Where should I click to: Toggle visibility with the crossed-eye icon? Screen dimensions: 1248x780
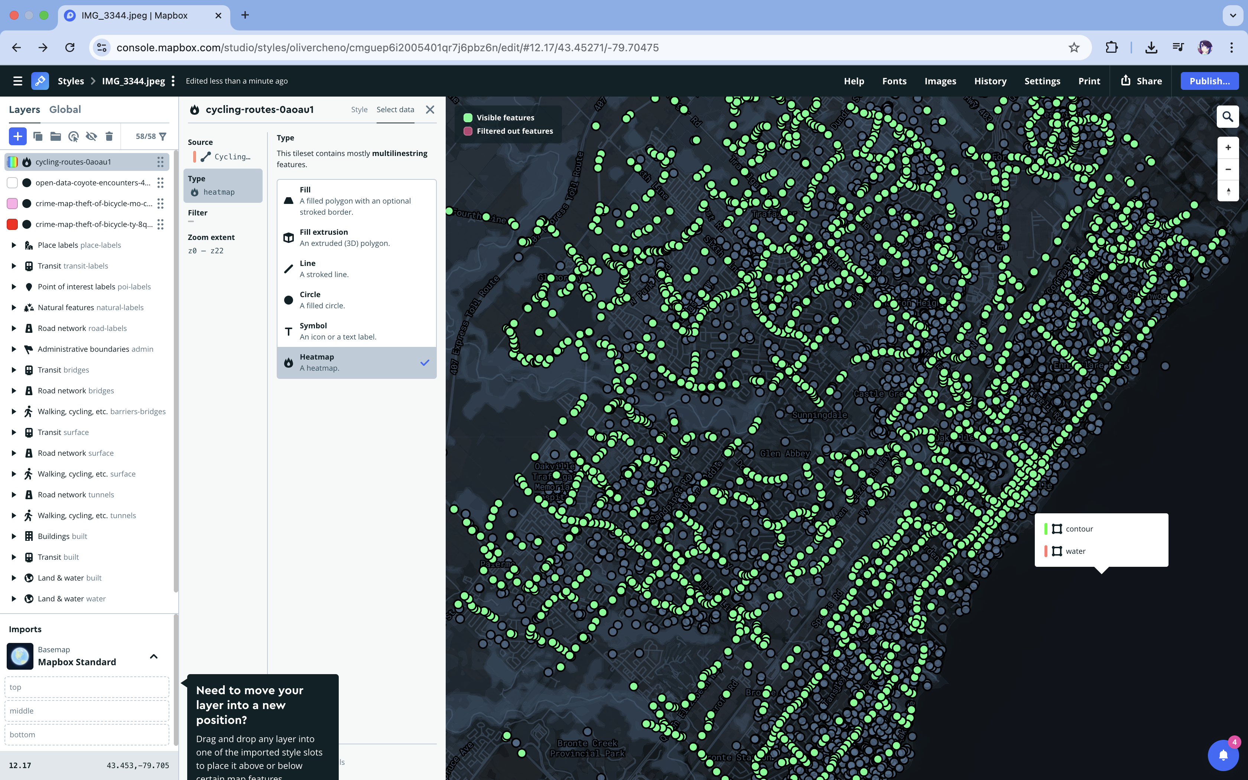91,136
